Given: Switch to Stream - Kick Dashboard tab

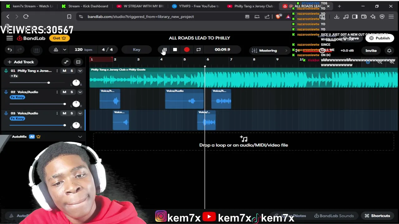Looking at the screenshot, I should pos(85,6).
